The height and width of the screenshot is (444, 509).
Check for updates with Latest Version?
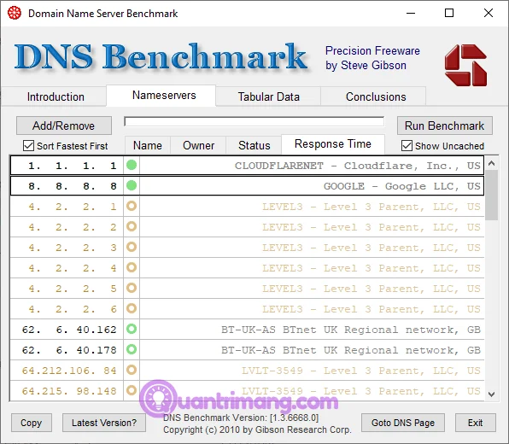point(104,423)
